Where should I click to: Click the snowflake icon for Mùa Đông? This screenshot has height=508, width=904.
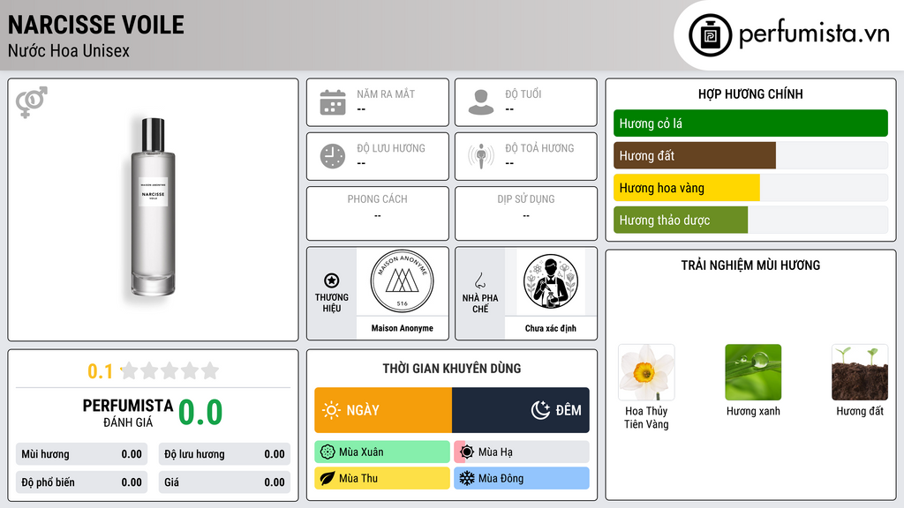[x=467, y=478]
